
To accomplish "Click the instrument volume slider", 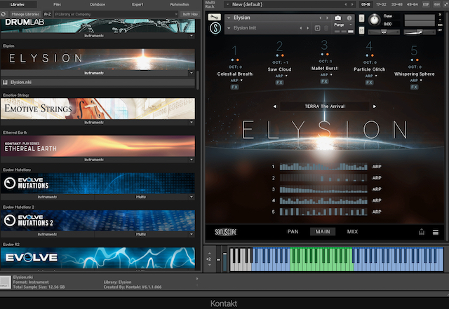I will tap(420, 32).
